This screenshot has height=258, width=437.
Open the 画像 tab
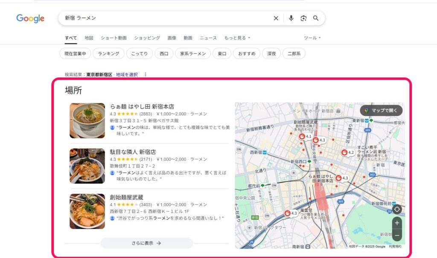[x=172, y=38]
